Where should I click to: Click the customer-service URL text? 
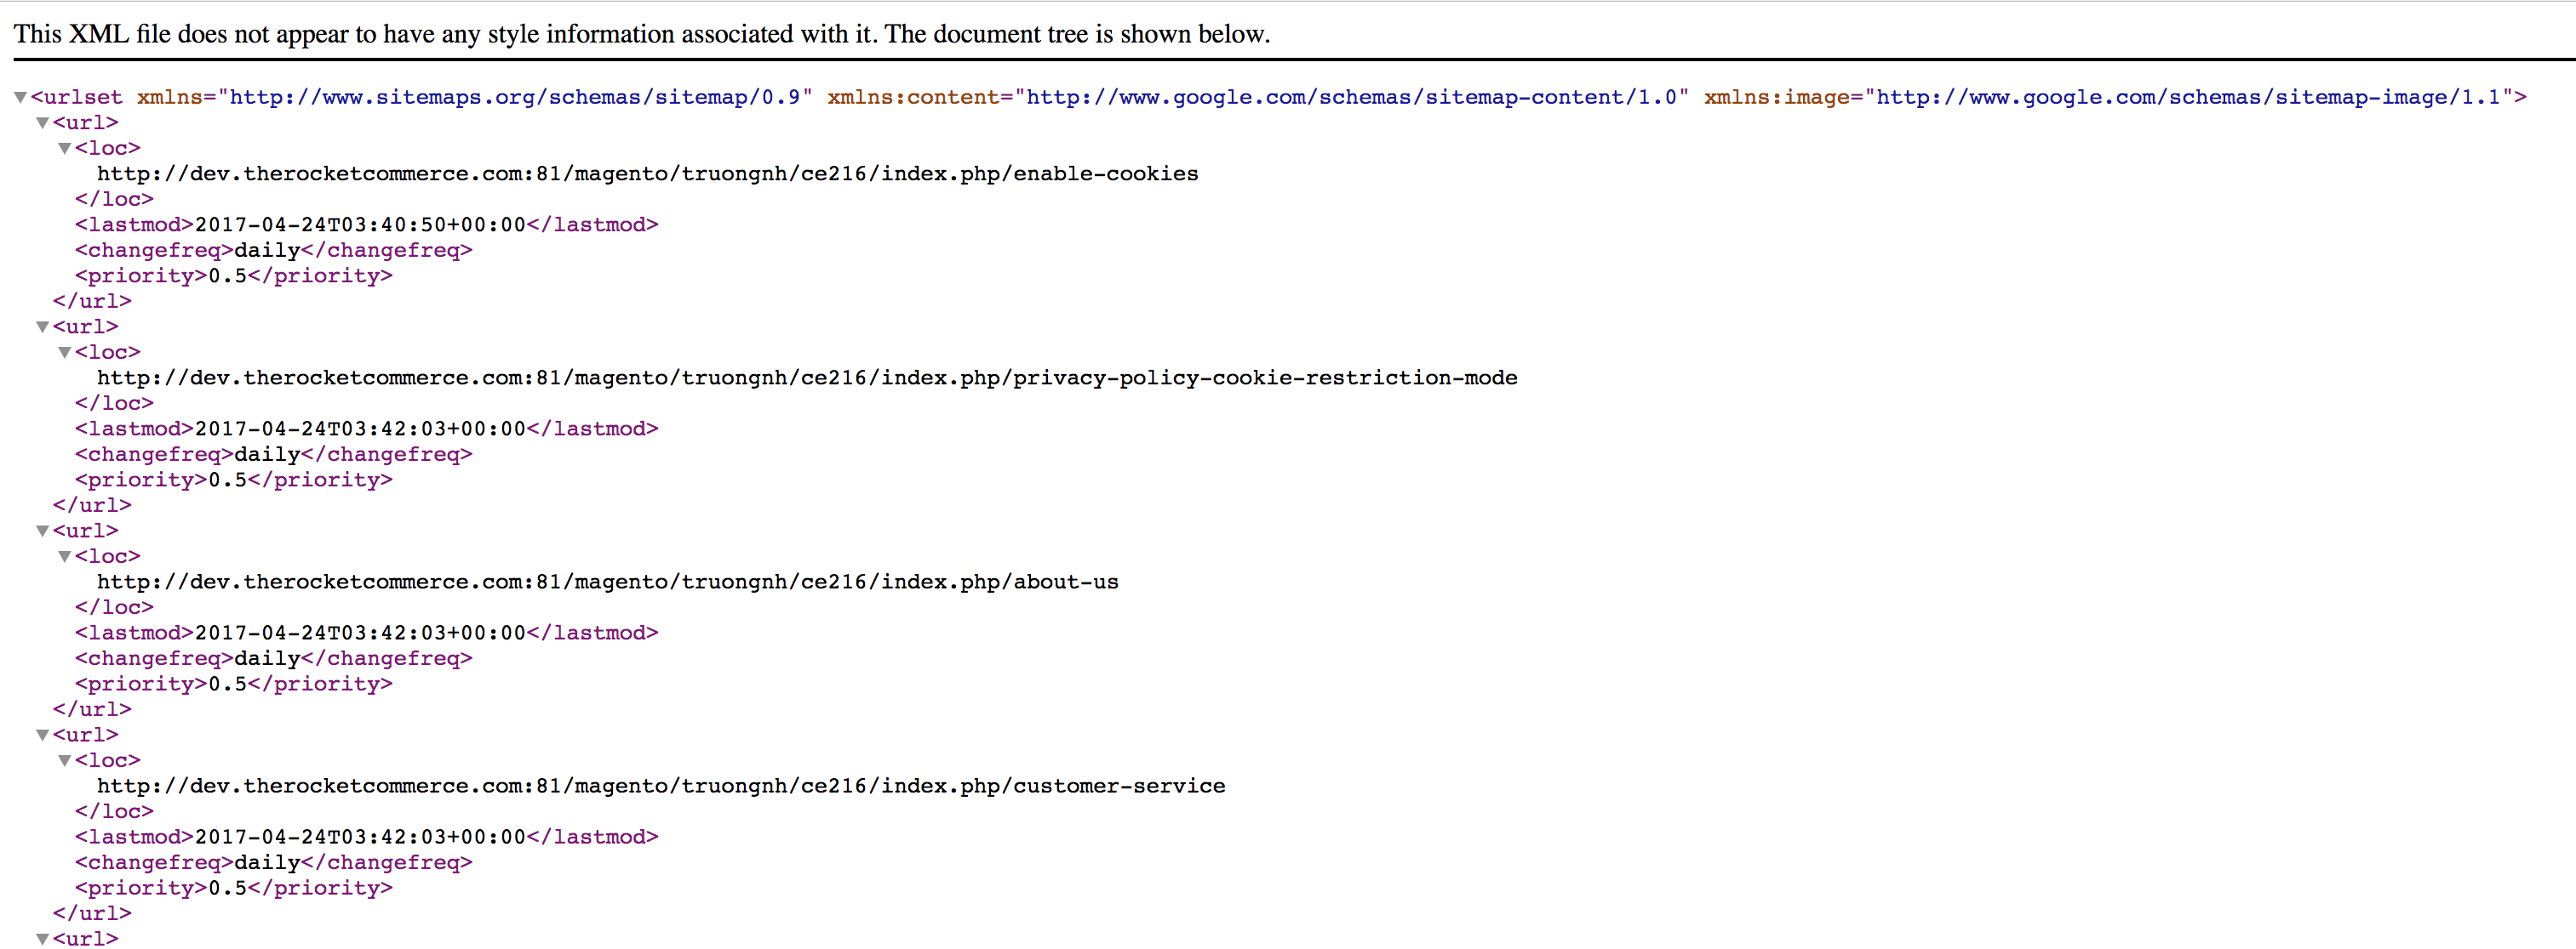[x=660, y=787]
